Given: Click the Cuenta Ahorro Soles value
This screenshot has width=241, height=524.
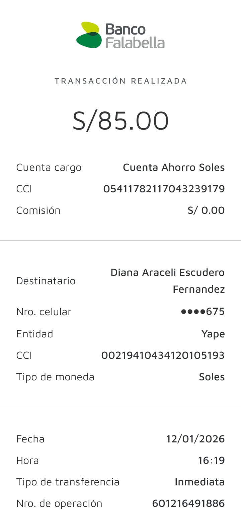Looking at the screenshot, I should click(174, 167).
